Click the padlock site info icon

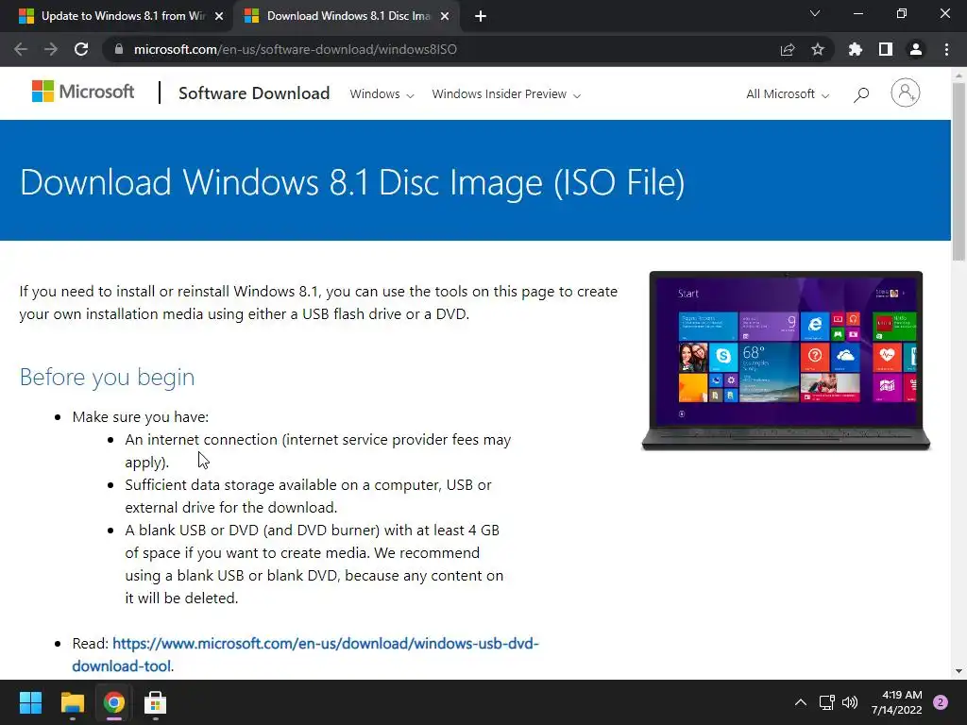point(119,49)
